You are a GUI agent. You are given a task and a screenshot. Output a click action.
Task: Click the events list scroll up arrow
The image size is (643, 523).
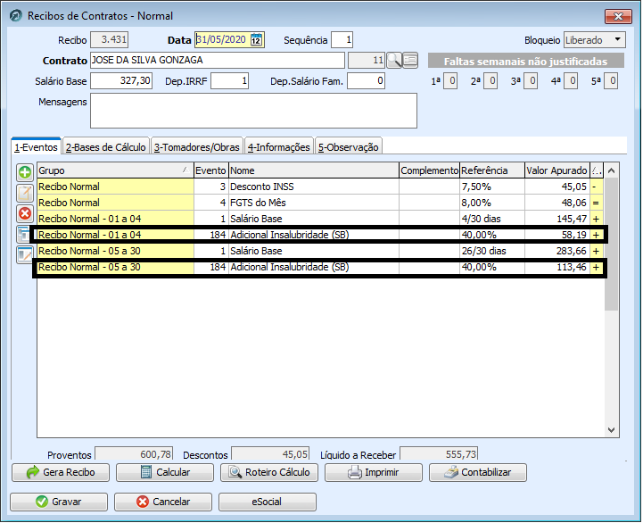(x=612, y=170)
